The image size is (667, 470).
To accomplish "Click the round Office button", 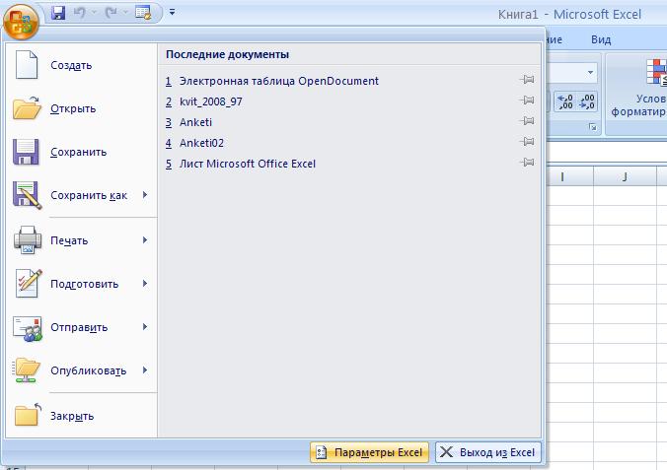I will pos(21,22).
